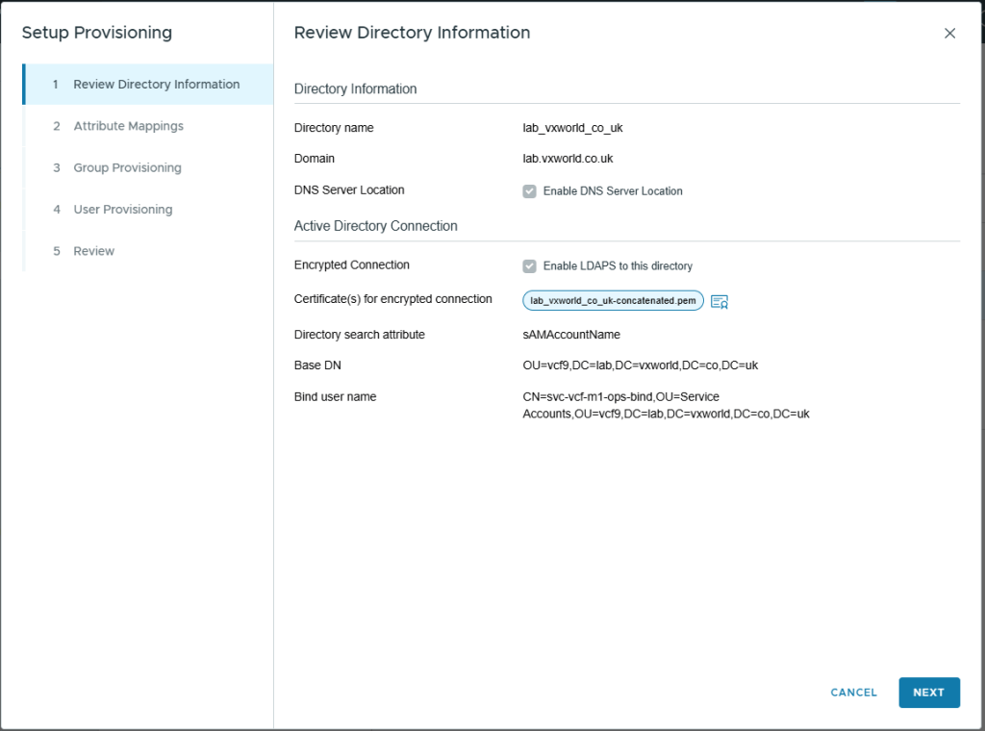Click the Directory Information section heading
The width and height of the screenshot is (985, 731).
click(x=355, y=88)
